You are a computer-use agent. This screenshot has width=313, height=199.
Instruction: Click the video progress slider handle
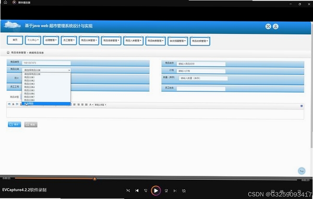coord(94,179)
